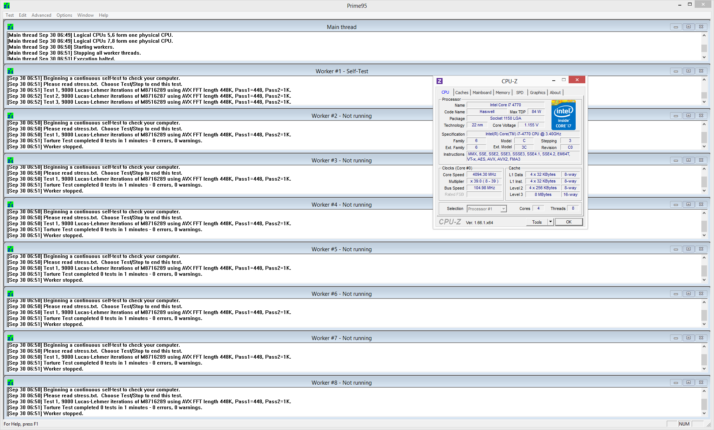Switch to the Mainboard tab in CPU-Z

[482, 93]
